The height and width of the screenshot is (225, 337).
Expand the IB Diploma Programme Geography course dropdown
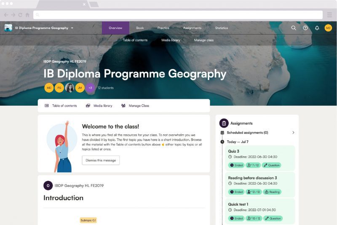coord(72,28)
